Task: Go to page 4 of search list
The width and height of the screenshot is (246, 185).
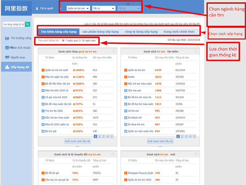Action: pos(190,136)
